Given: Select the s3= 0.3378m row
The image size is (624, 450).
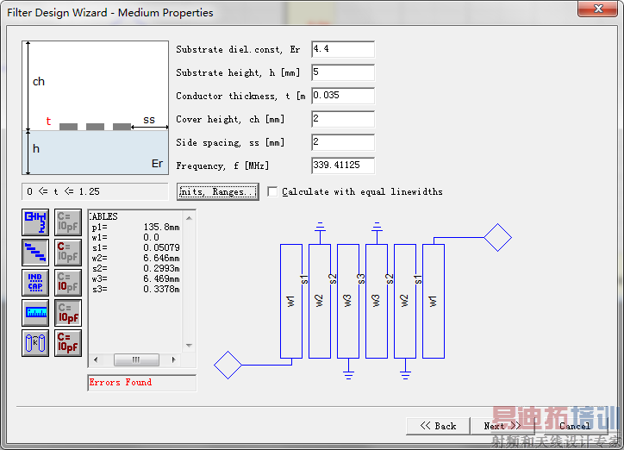Looking at the screenshot, I should 135,290.
